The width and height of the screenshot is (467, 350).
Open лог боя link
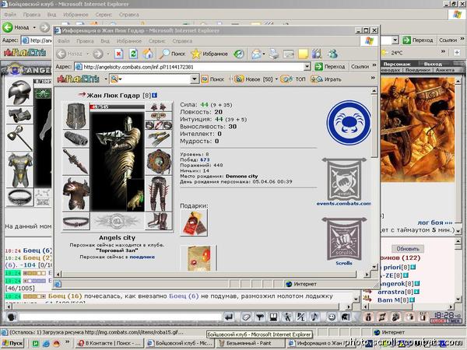click(435, 222)
